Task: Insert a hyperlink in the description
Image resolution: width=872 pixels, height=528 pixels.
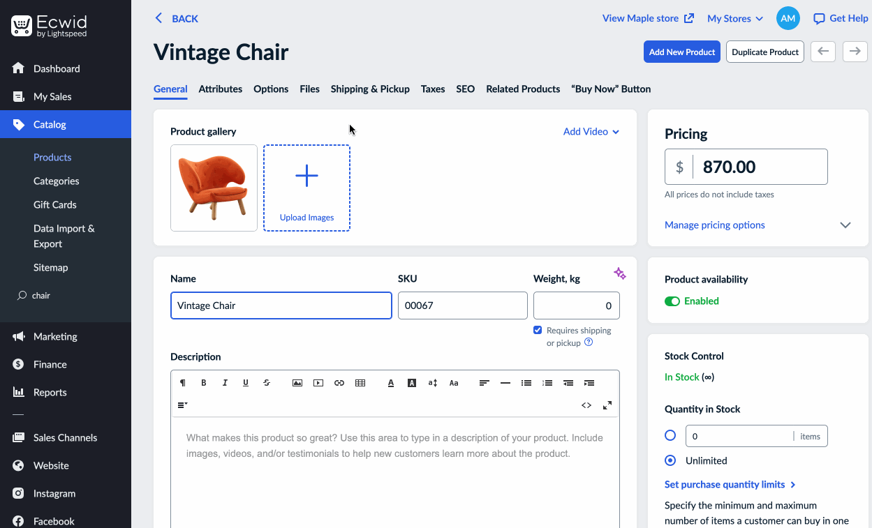Action: tap(339, 383)
